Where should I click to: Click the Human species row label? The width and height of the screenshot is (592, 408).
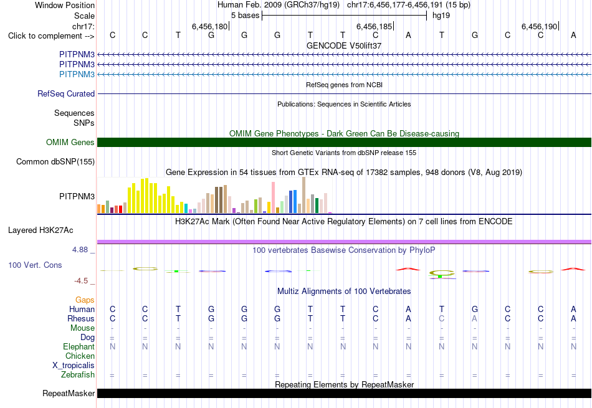click(82, 309)
